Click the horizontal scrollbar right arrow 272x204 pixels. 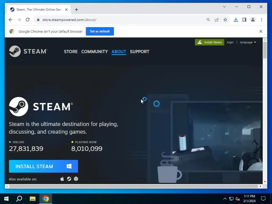pyautogui.click(x=260, y=186)
